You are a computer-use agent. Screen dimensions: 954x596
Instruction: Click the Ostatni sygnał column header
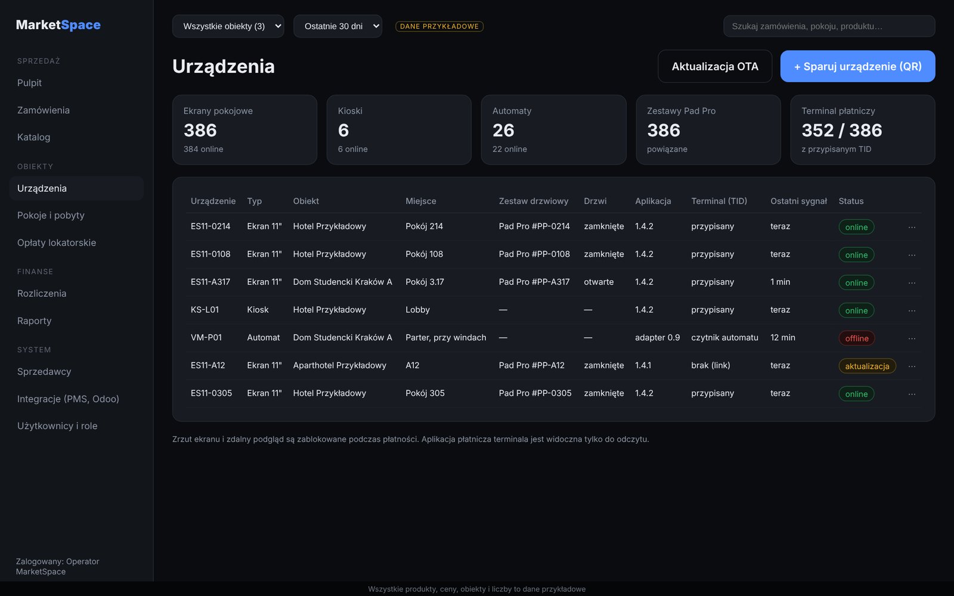[x=798, y=201]
